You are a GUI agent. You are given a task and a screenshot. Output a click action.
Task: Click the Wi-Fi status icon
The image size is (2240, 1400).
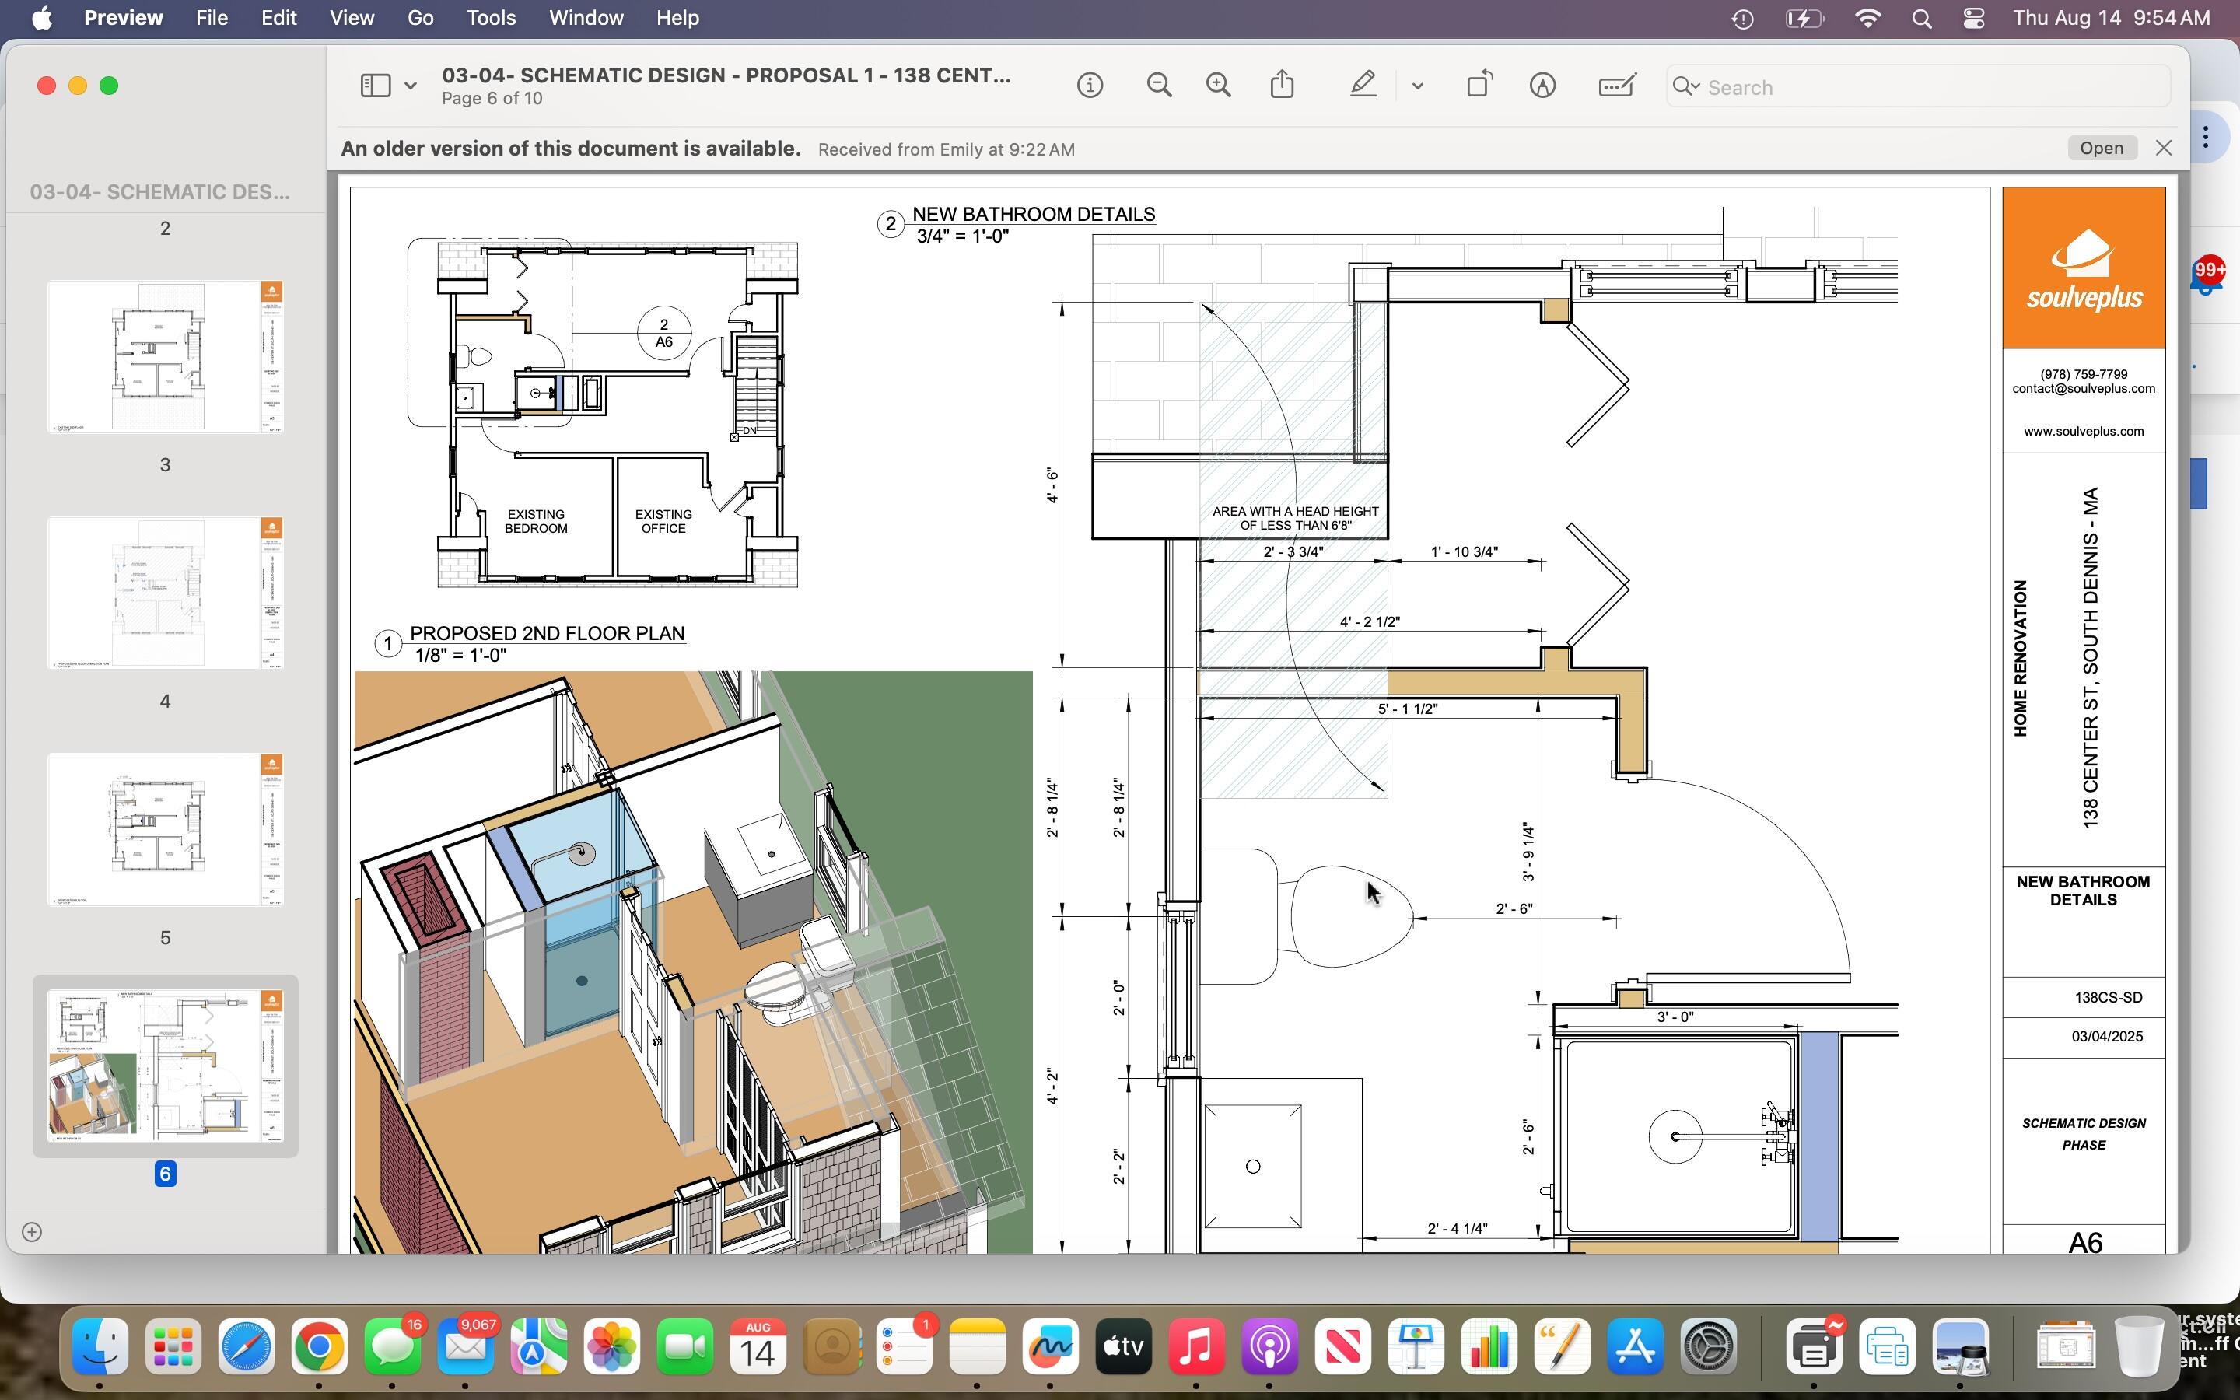(1868, 19)
